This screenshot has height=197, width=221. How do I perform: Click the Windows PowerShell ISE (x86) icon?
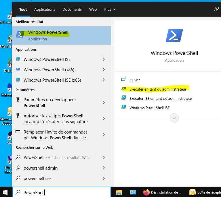(18, 80)
